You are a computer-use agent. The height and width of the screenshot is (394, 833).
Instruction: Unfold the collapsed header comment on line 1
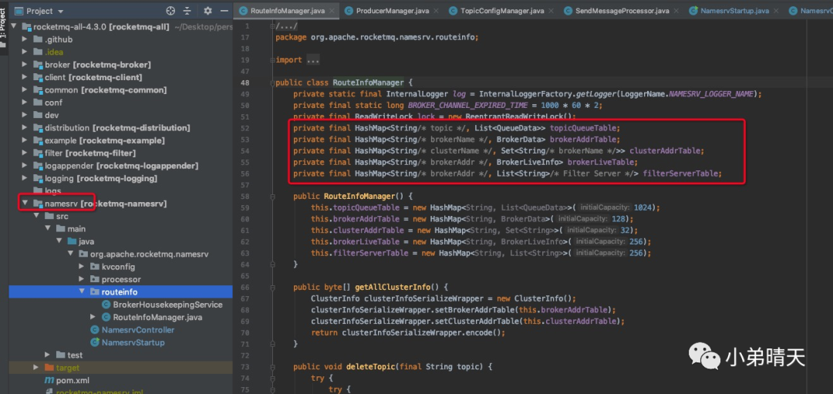(x=272, y=25)
